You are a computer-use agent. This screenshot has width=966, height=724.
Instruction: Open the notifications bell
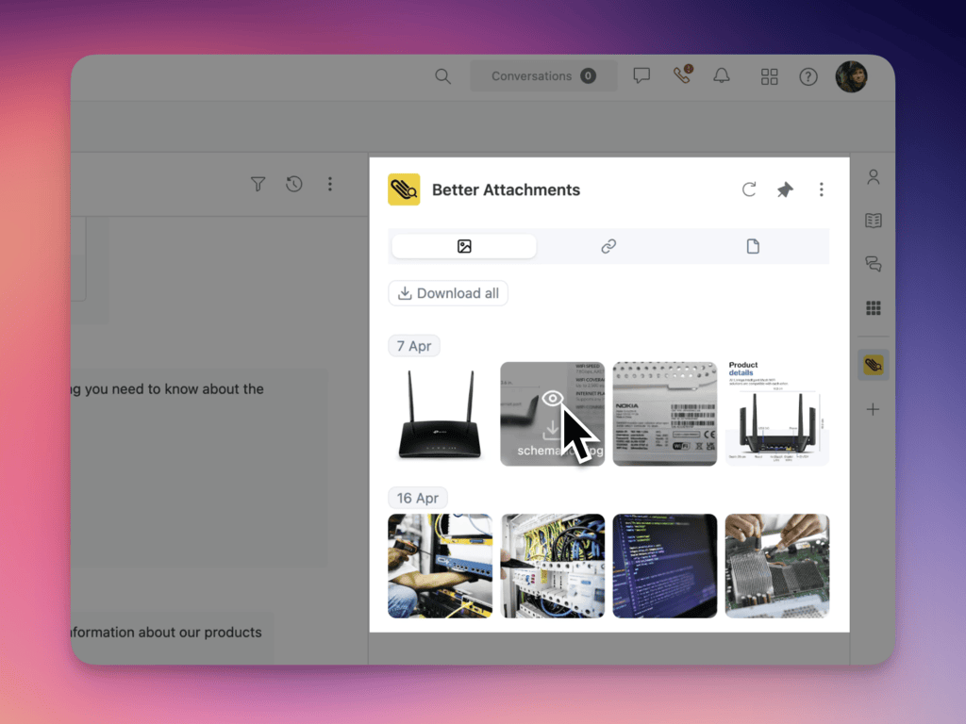pos(722,76)
